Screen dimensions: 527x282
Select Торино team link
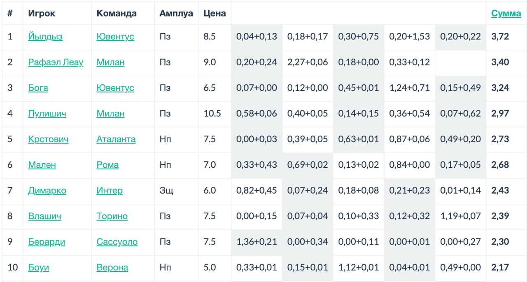[112, 216]
